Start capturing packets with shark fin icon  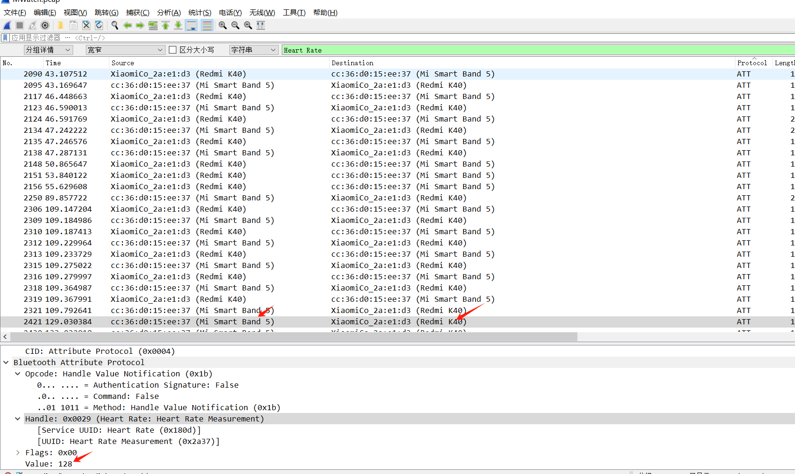tap(8, 25)
